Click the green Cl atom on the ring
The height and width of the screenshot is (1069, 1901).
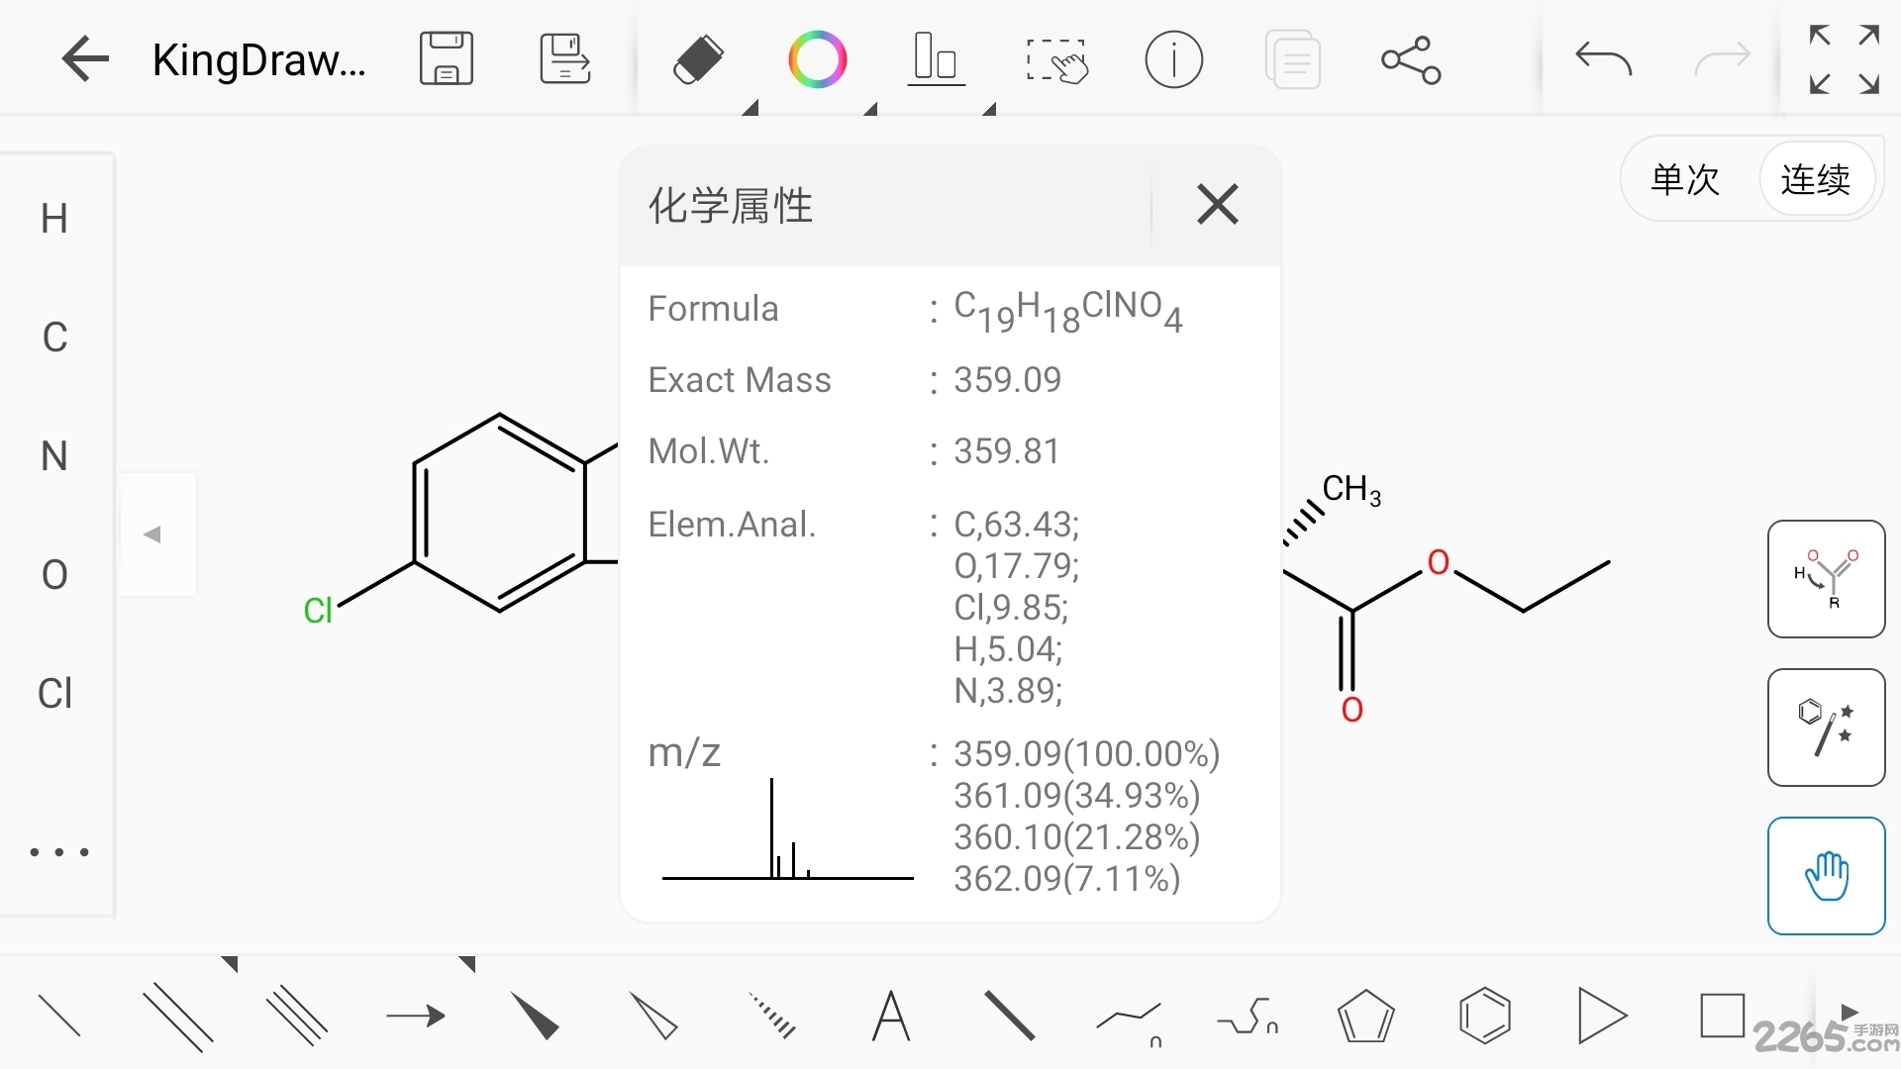pos(318,611)
